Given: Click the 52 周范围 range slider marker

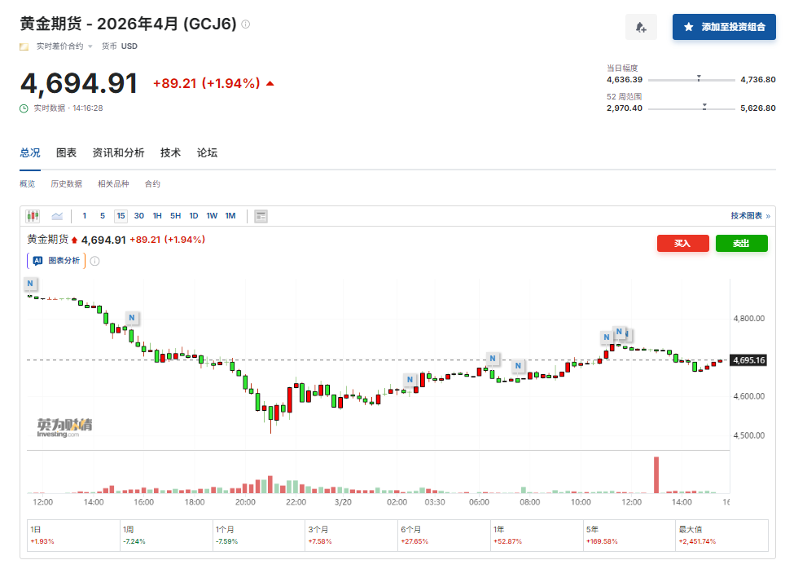Looking at the screenshot, I should point(704,107).
